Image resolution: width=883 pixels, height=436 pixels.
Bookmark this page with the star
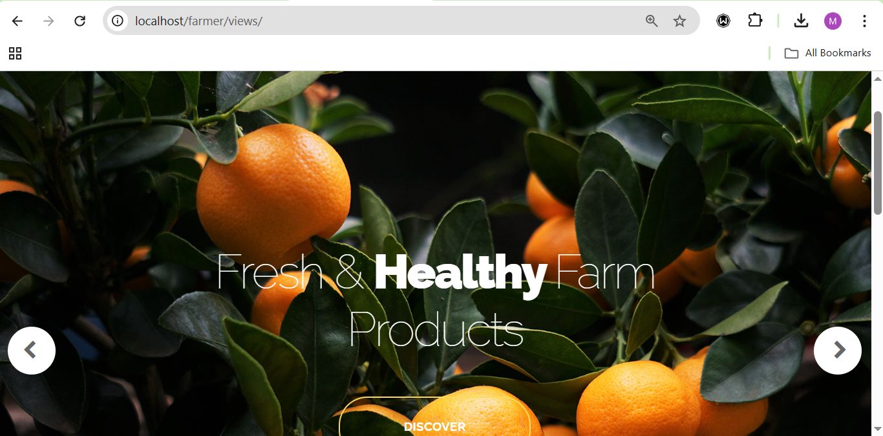(679, 21)
